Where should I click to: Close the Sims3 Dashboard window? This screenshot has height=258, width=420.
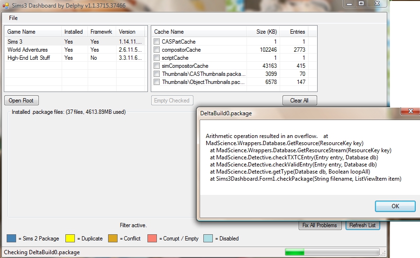click(377, 3)
